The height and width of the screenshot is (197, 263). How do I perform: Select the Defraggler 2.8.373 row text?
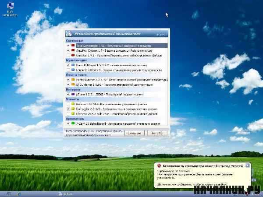117,109
